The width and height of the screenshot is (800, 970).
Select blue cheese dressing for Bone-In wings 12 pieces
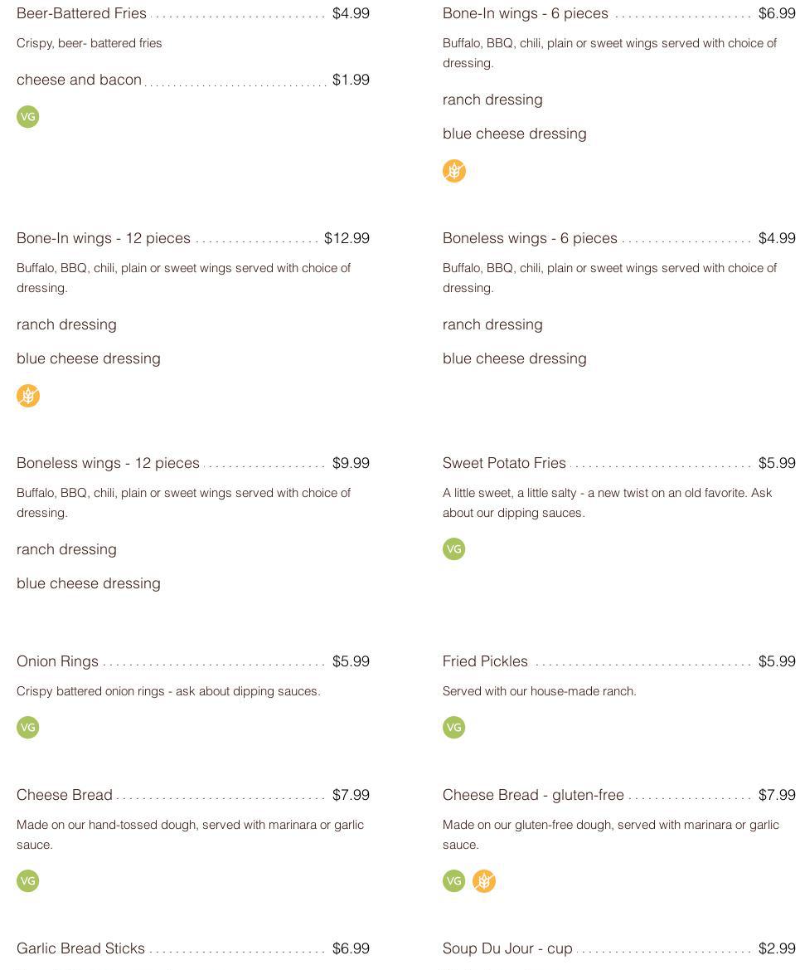(x=89, y=358)
